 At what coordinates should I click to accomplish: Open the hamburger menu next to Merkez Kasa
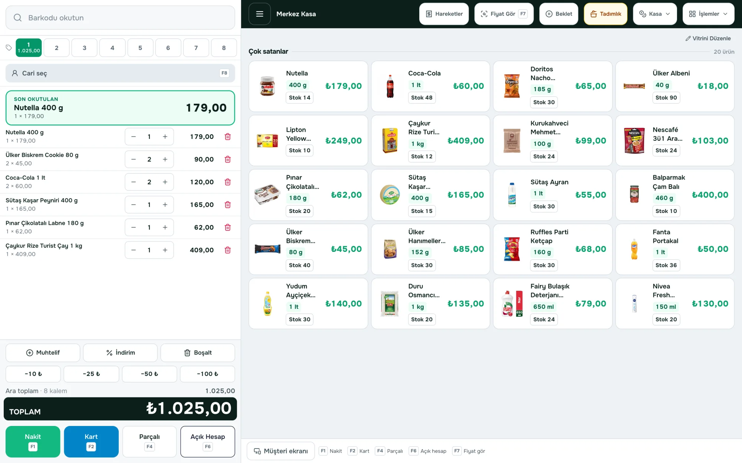(x=259, y=14)
